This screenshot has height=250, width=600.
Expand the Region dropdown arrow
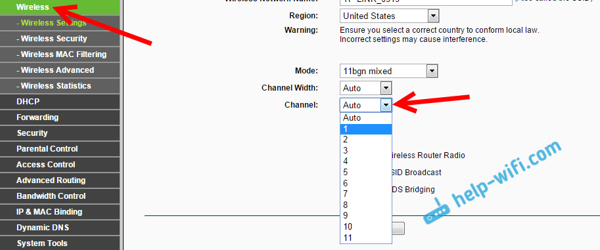click(433, 16)
